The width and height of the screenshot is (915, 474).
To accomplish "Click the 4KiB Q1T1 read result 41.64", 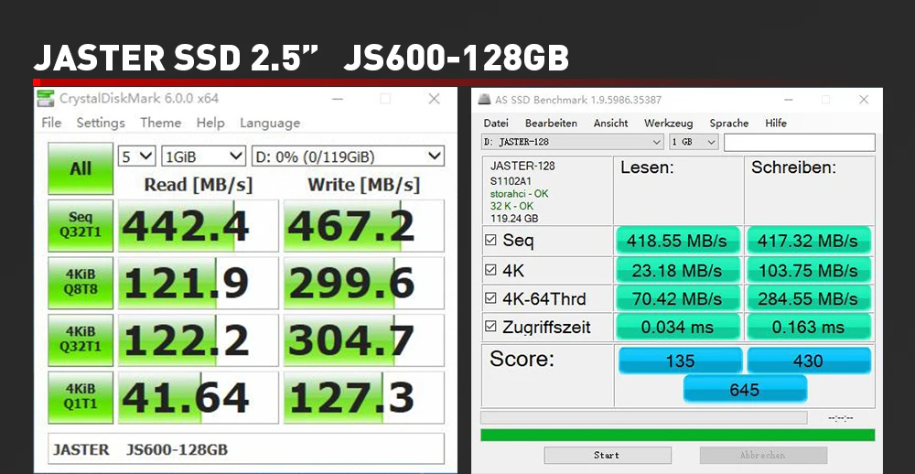I will pyautogui.click(x=199, y=397).
